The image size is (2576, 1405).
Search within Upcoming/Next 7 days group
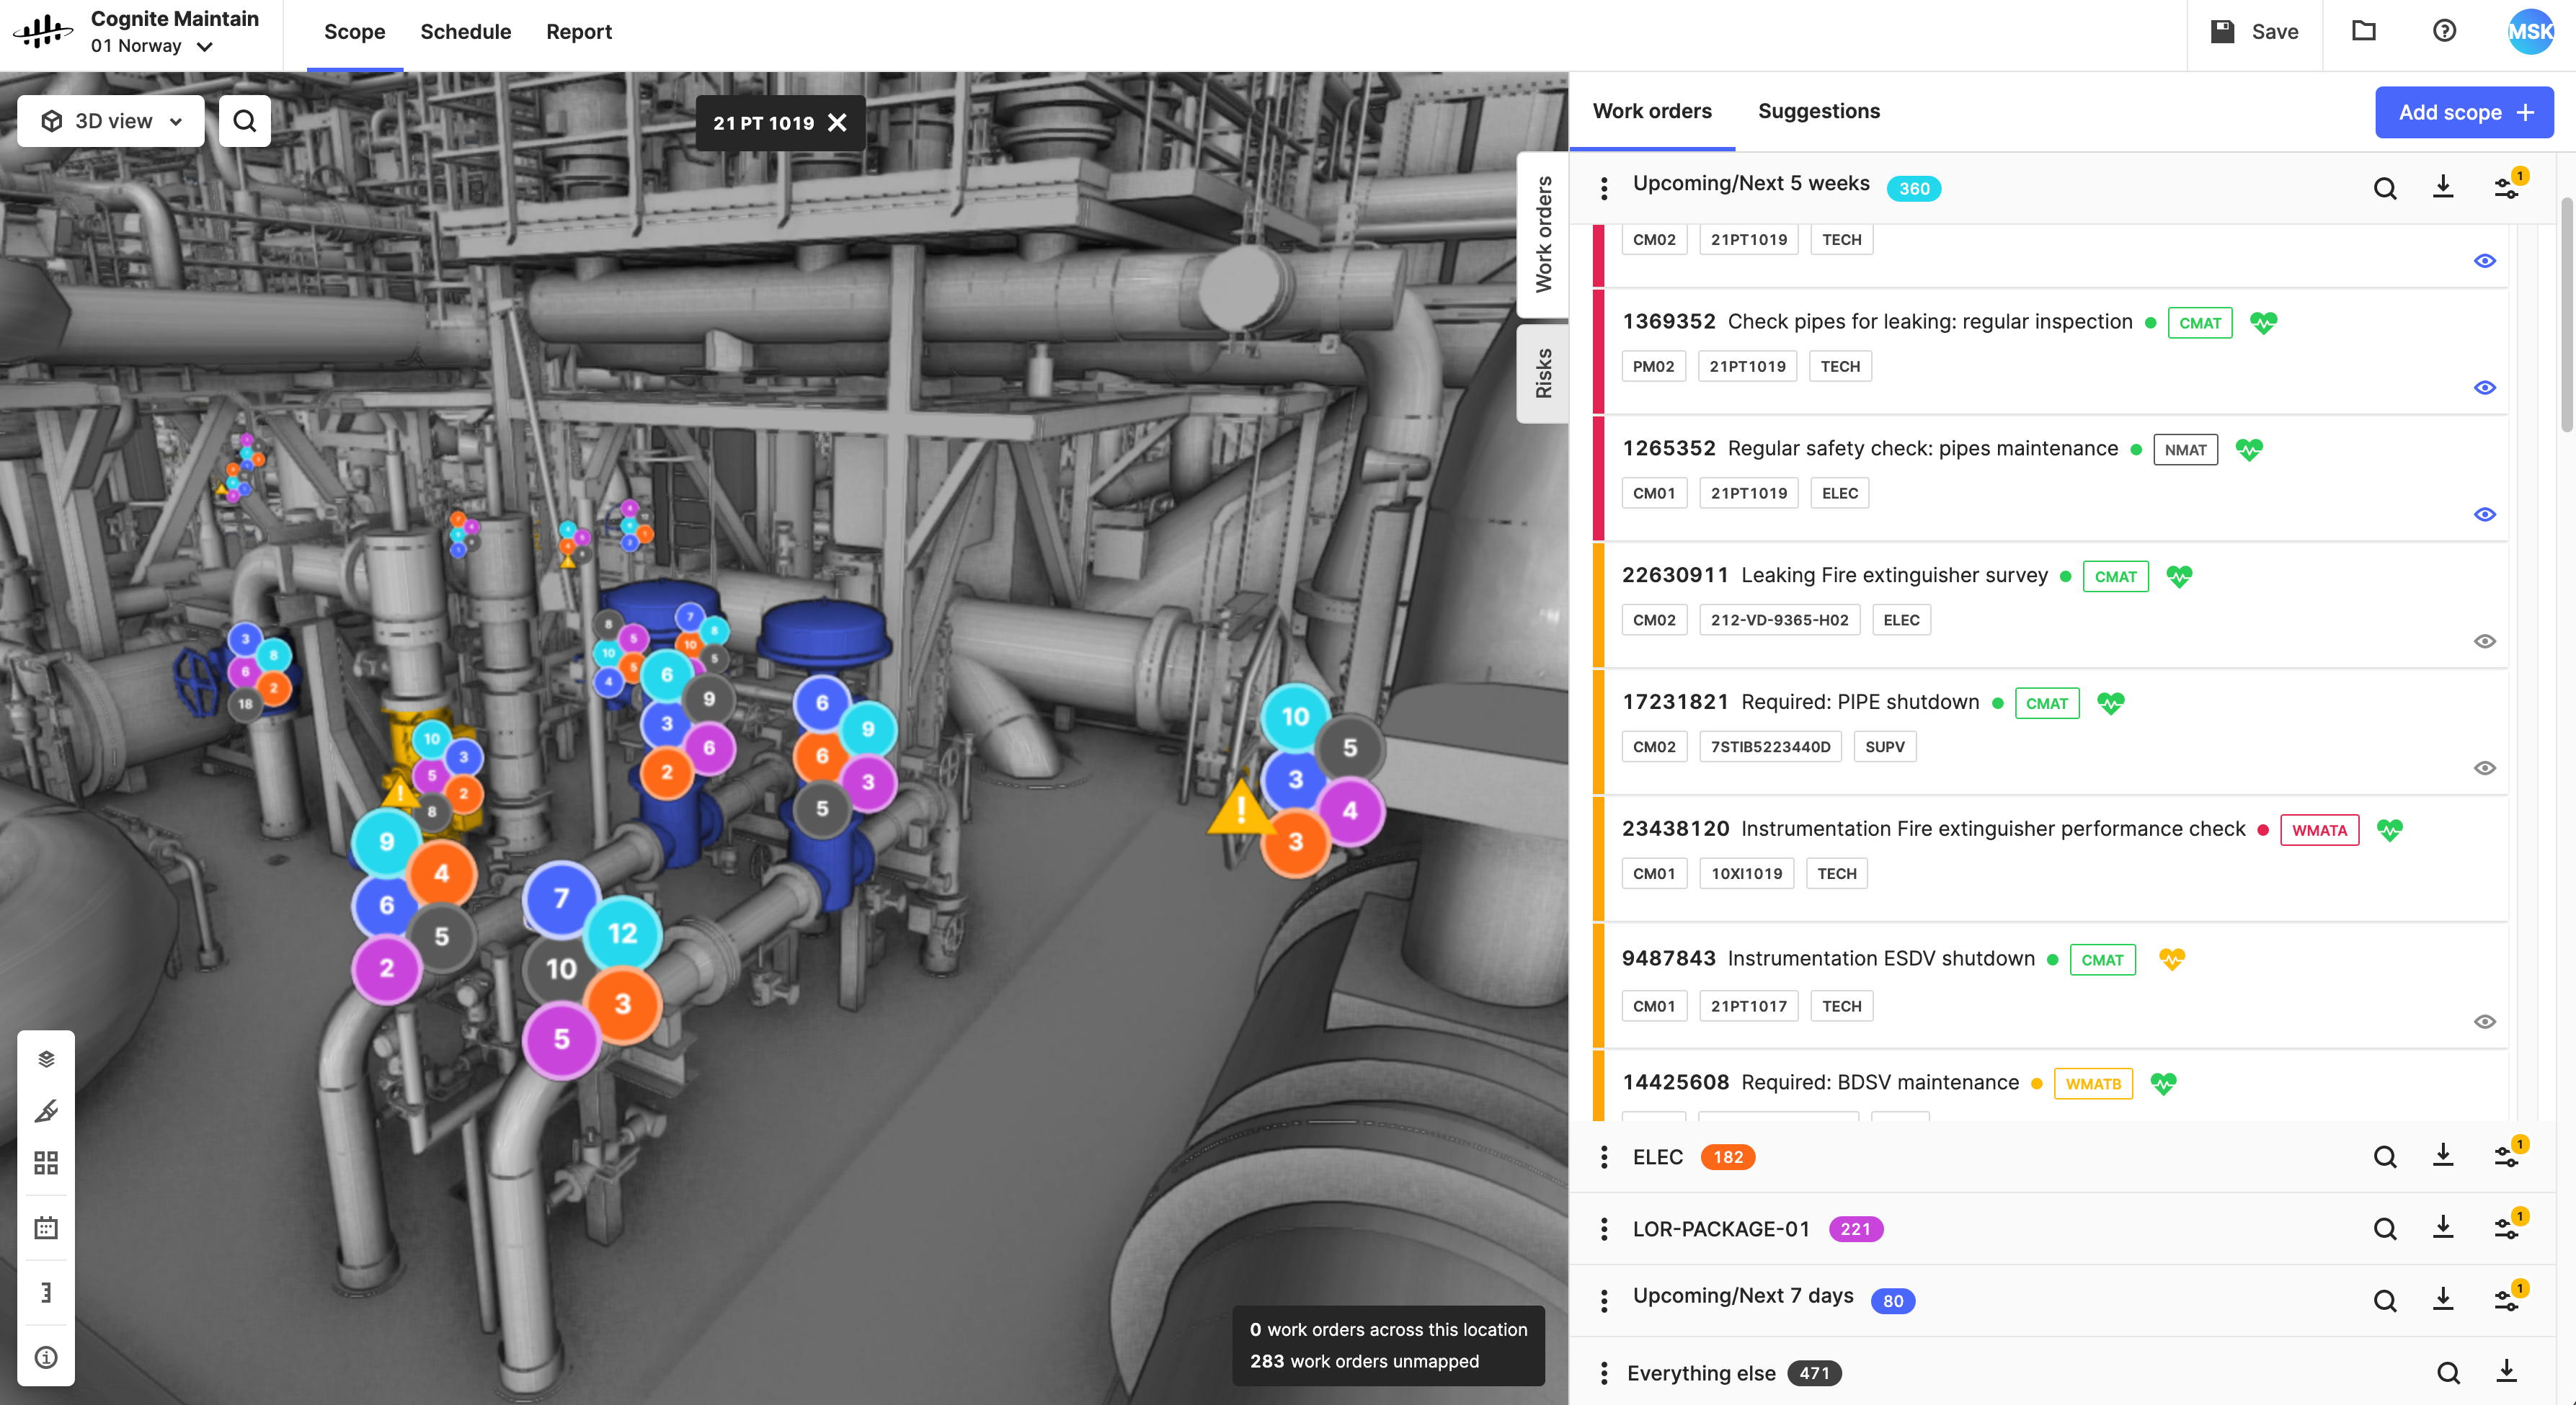(x=2385, y=1301)
